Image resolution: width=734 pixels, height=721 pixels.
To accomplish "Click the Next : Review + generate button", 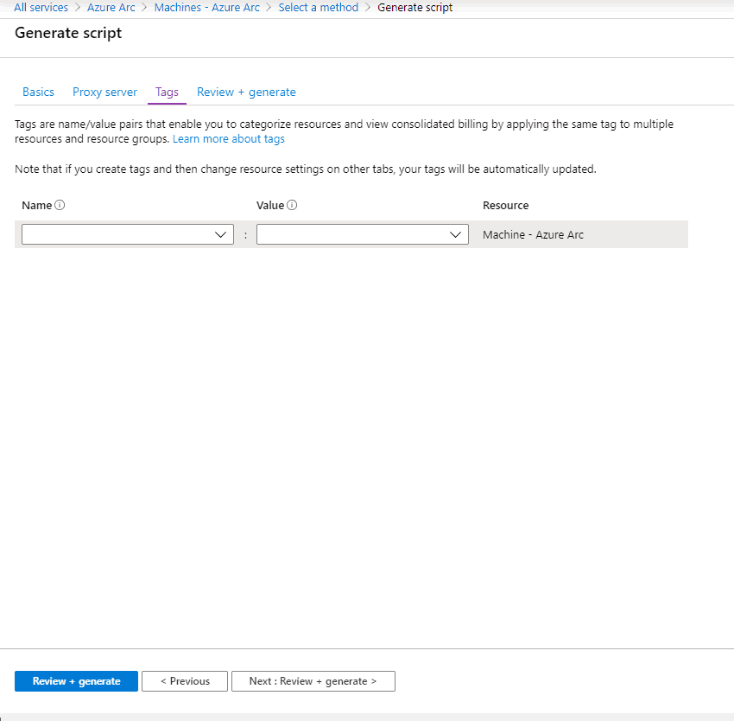I will point(313,681).
